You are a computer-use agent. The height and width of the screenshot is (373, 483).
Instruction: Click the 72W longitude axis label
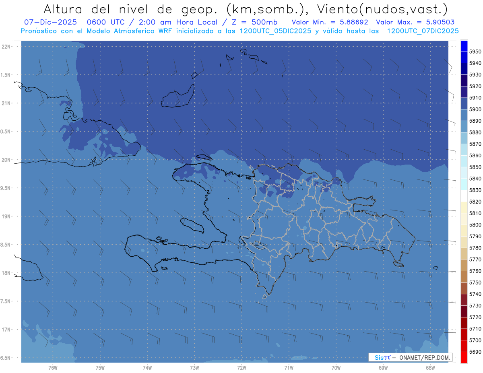(x=242, y=367)
